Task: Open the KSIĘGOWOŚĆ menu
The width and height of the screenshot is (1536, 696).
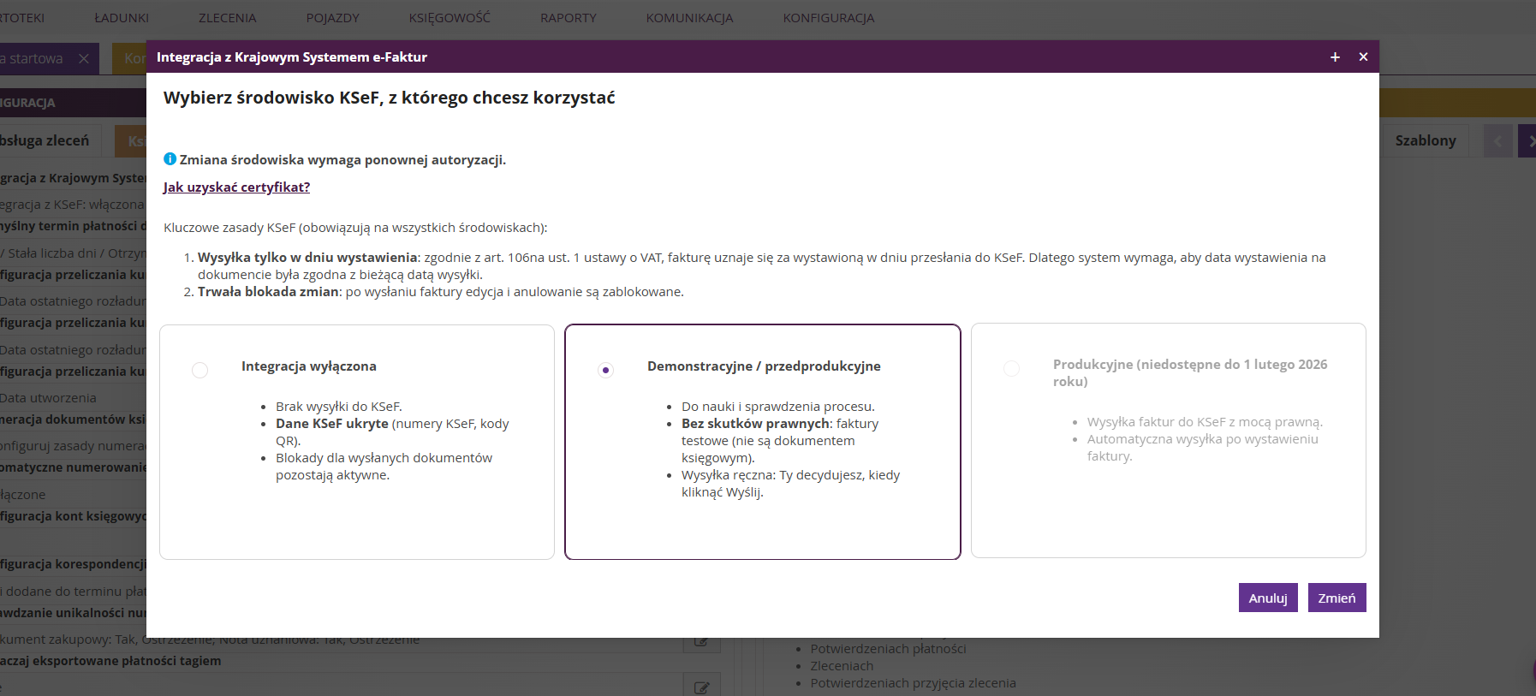Action: coord(449,18)
